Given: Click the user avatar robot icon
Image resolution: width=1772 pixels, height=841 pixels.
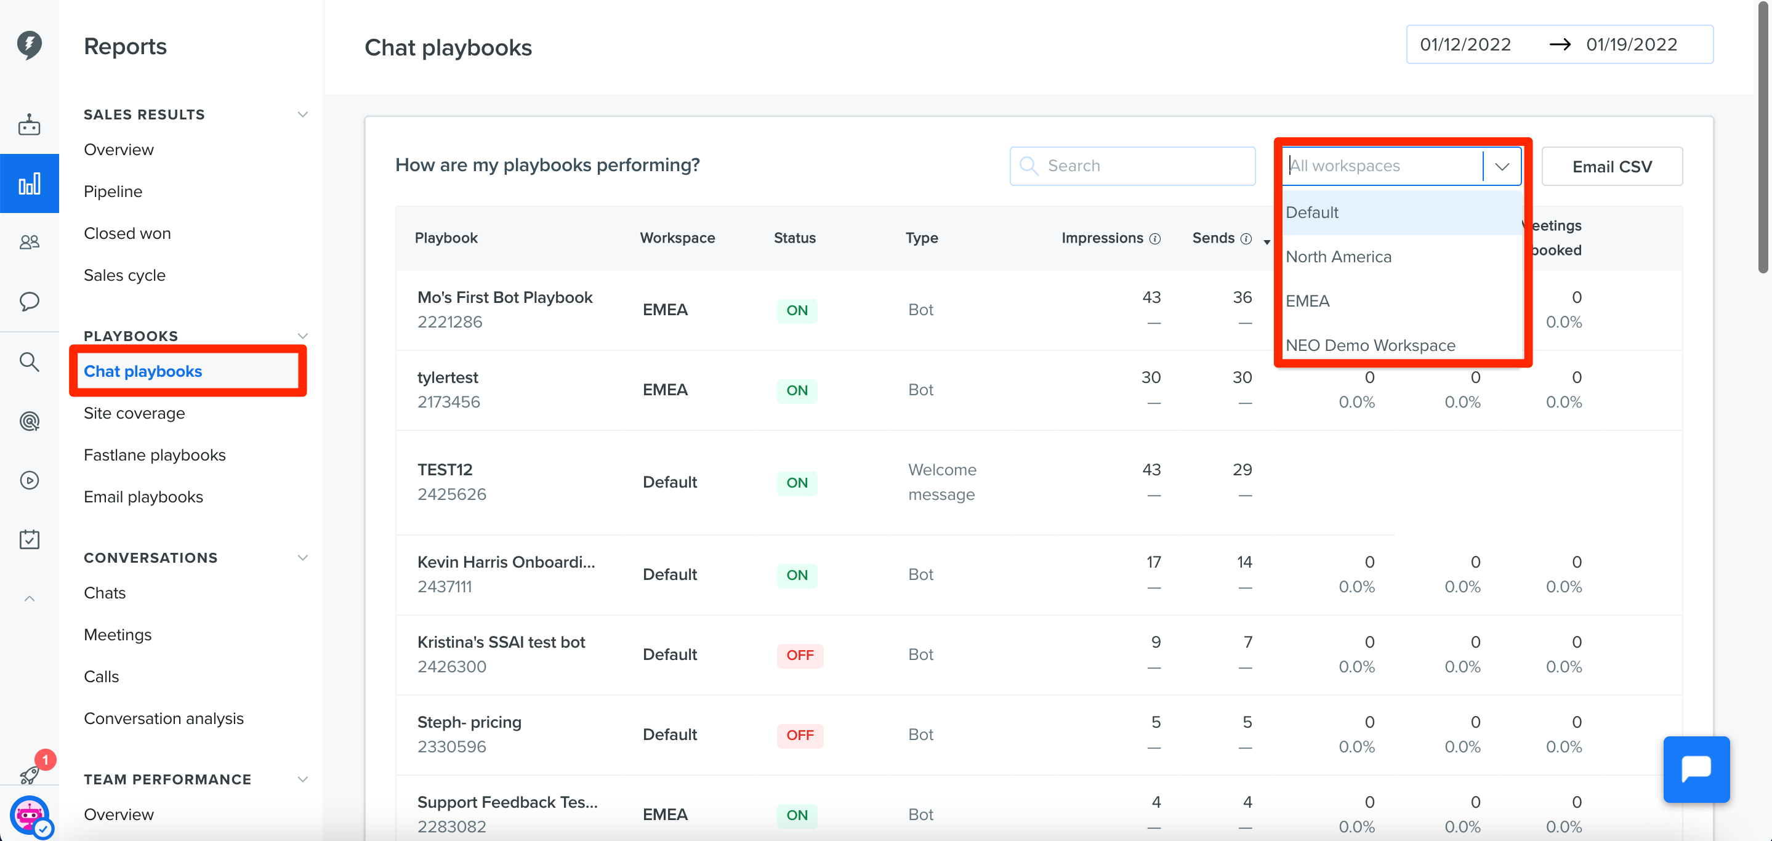Looking at the screenshot, I should (x=29, y=816).
